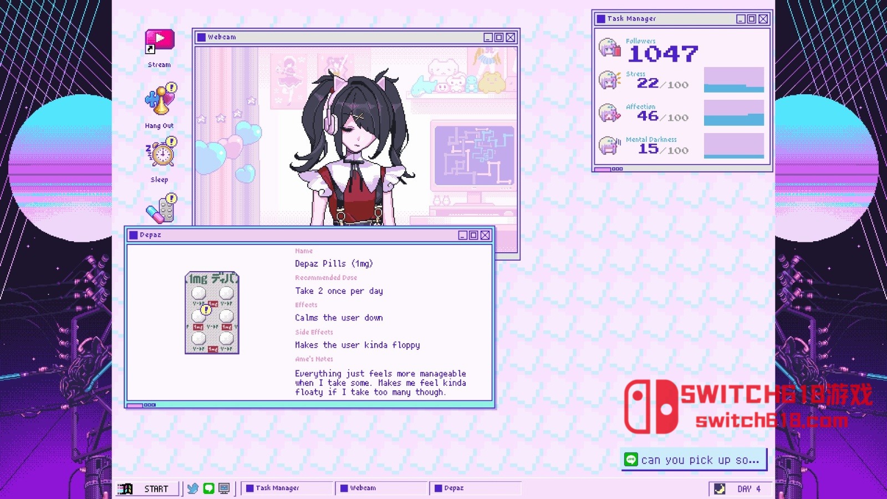This screenshot has height=499, width=887.
Task: Click the Stress level graph bar
Action: [734, 80]
